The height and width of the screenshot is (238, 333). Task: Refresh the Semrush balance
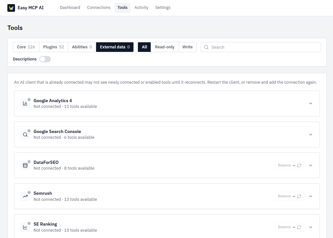pyautogui.click(x=299, y=196)
